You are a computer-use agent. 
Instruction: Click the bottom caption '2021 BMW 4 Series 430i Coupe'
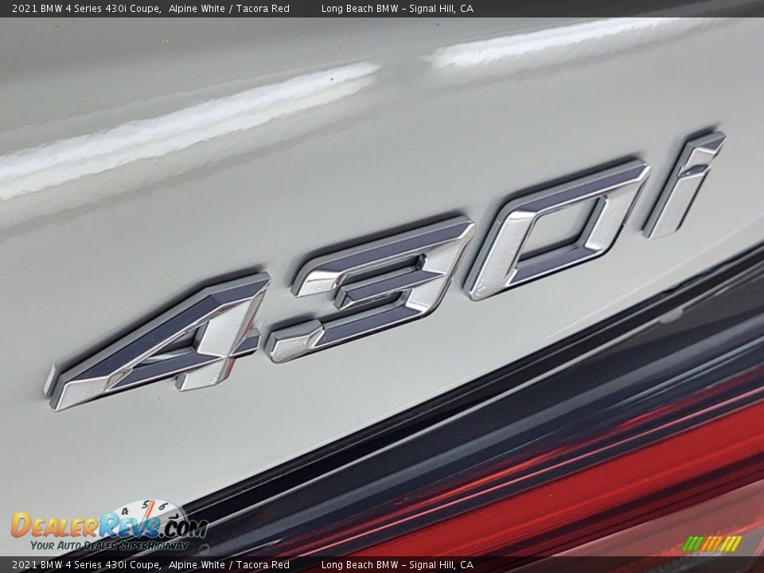coord(86,565)
